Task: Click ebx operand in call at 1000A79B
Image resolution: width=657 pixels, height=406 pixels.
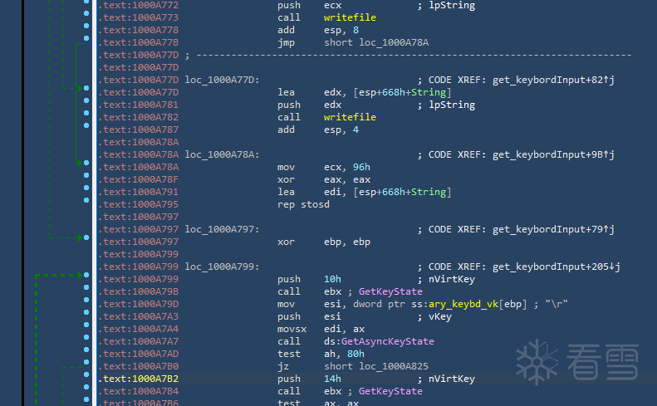Action: pyautogui.click(x=332, y=291)
